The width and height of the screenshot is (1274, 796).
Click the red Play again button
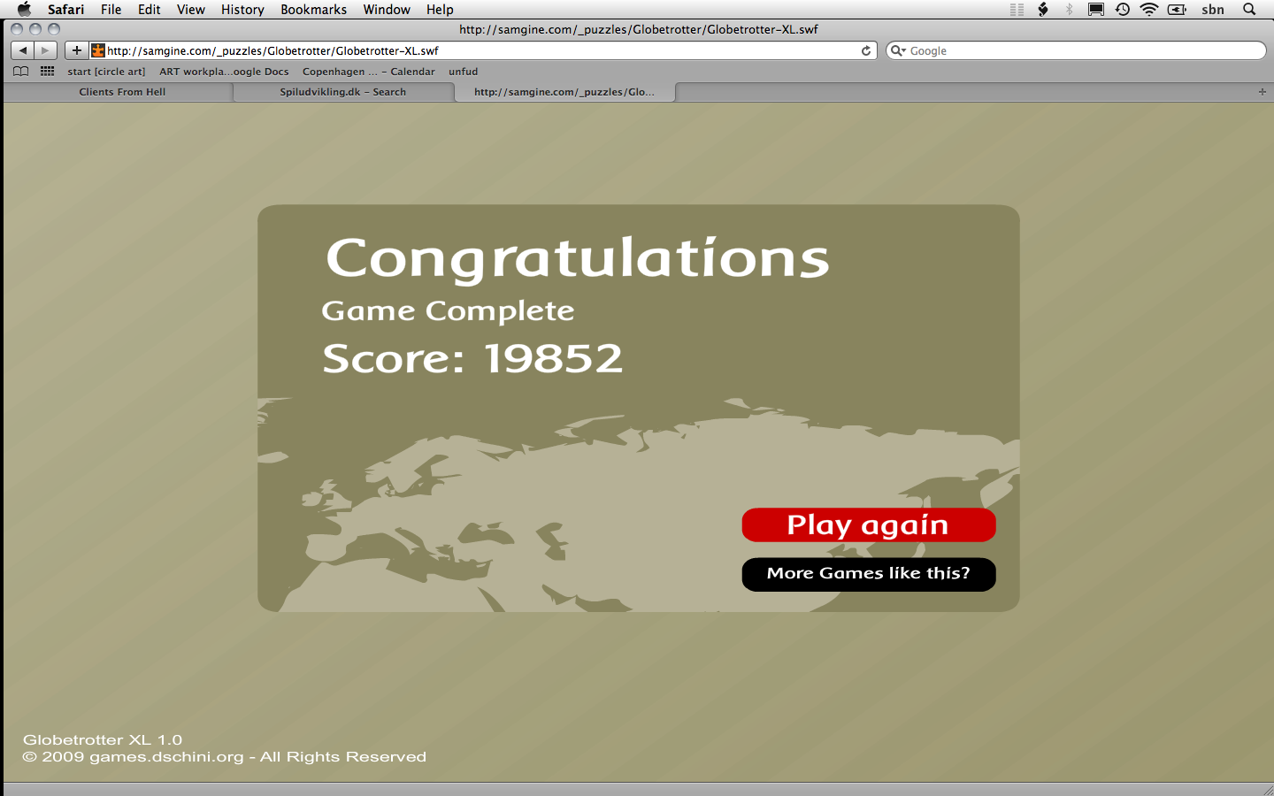[869, 524]
